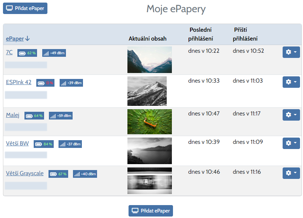This screenshot has width=303, height=218.
Task: Open settings dropdown for ESPInk 42 row
Action: [291, 82]
